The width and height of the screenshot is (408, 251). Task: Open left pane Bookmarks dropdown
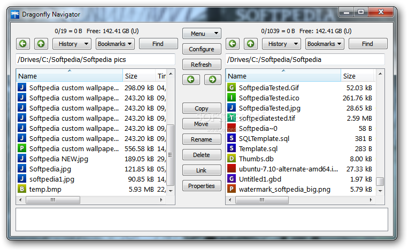click(x=115, y=44)
